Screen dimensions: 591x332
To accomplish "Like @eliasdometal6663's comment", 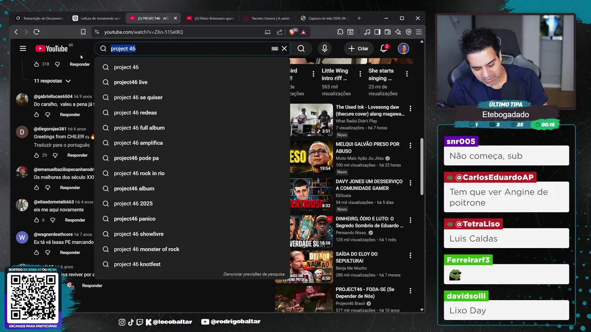I will (x=36, y=220).
